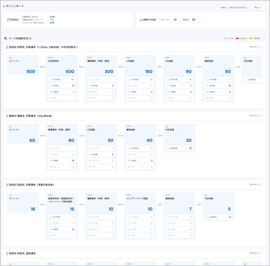Open the 対応待ち inbox icon
This screenshot has width=270, height=266.
[x=9, y=20]
